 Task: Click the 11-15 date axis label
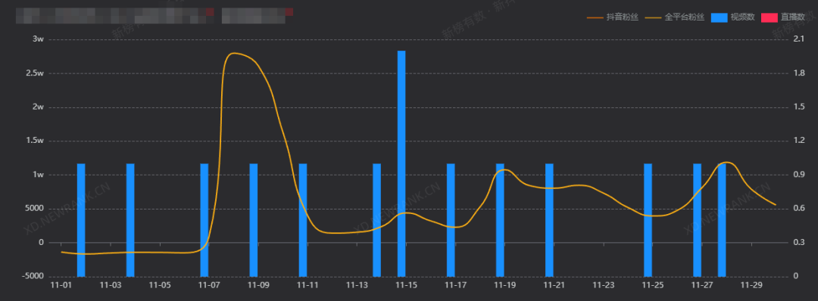click(406, 285)
